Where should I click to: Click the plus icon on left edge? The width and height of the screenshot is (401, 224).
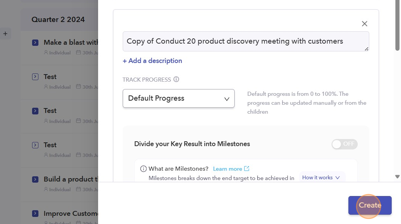[5, 34]
